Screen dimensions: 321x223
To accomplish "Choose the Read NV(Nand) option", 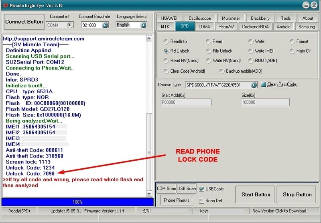I will point(166,60).
